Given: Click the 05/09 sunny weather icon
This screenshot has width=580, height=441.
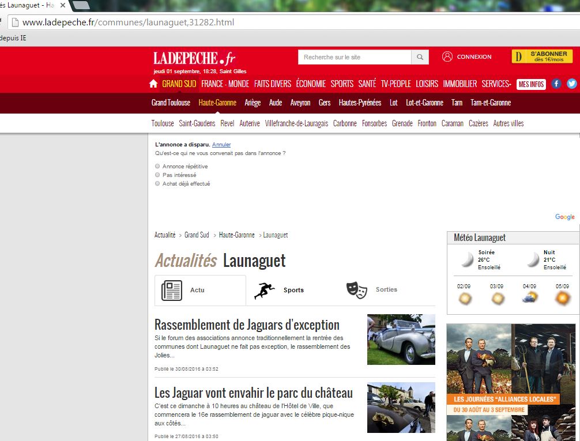Looking at the screenshot, I should coord(562,298).
